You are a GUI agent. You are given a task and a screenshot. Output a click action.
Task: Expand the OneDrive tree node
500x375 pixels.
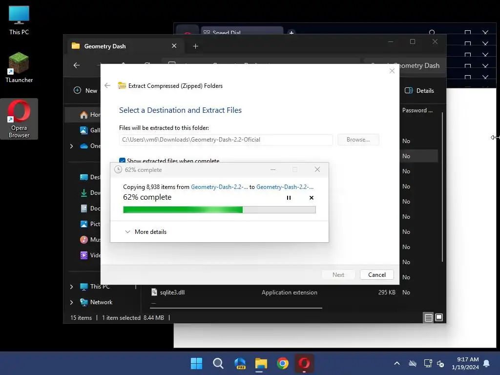pyautogui.click(x=71, y=146)
